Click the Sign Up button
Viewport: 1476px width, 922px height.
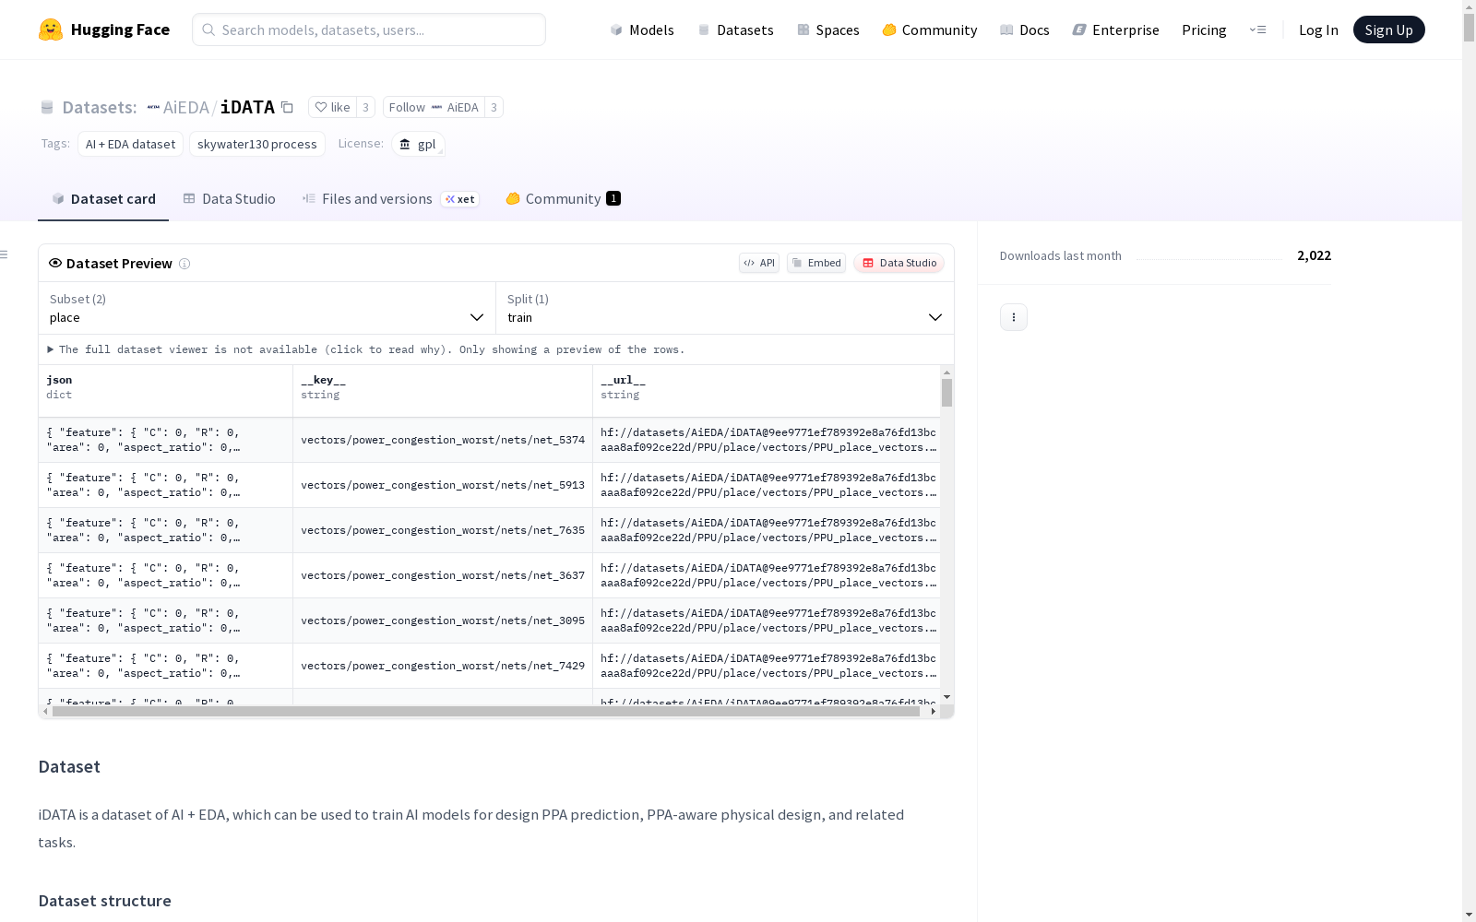1389,30
